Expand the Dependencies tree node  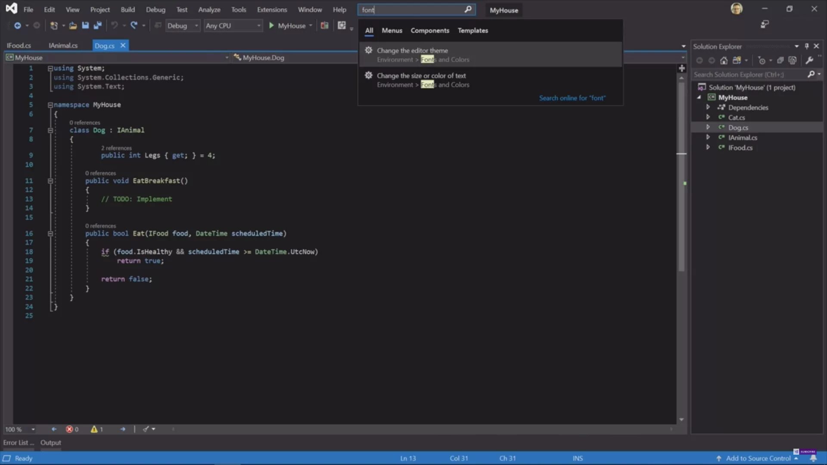click(708, 107)
